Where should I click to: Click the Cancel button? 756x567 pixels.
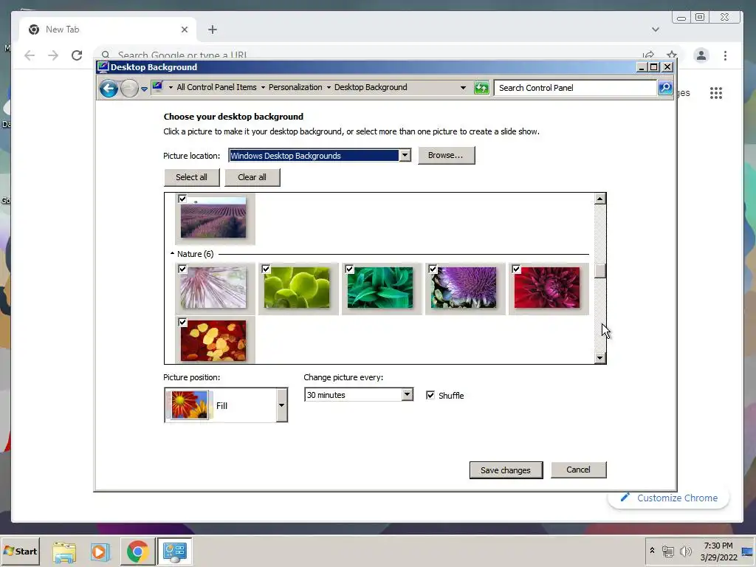tap(578, 470)
